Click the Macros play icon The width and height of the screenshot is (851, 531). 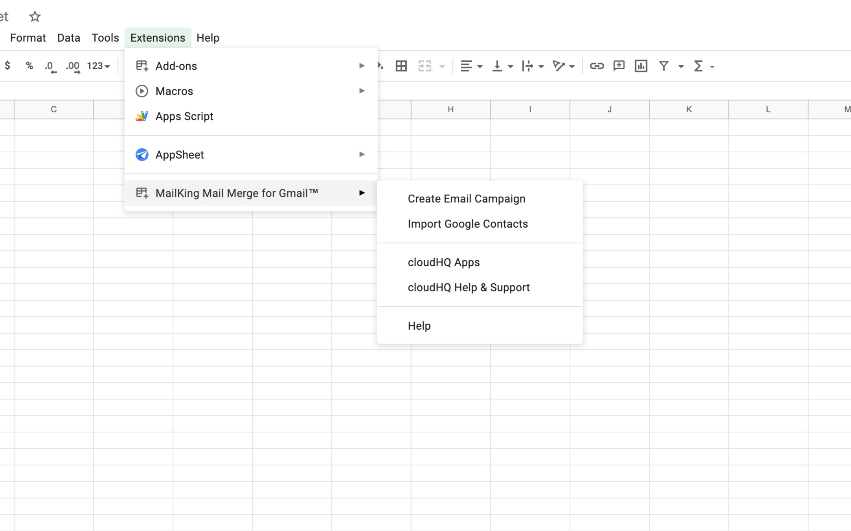142,91
